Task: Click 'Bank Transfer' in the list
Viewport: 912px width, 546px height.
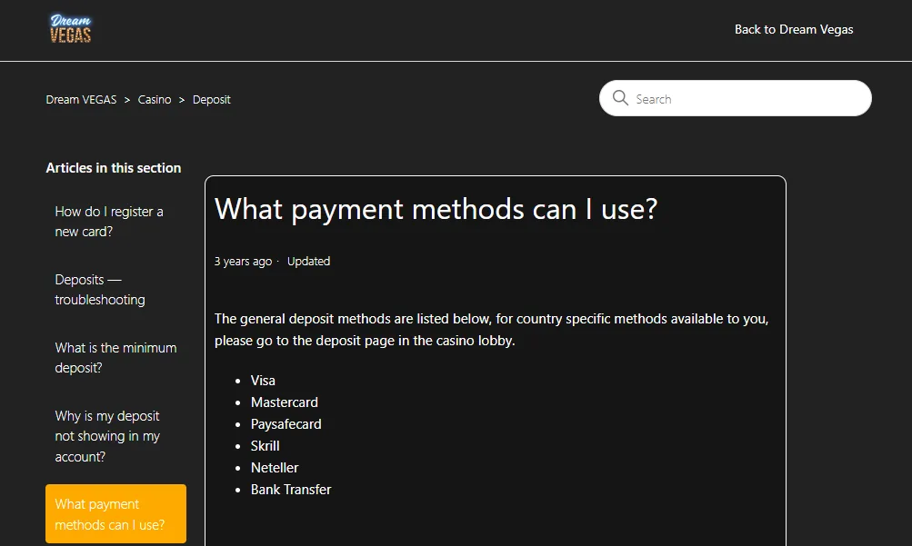Action: tap(291, 490)
